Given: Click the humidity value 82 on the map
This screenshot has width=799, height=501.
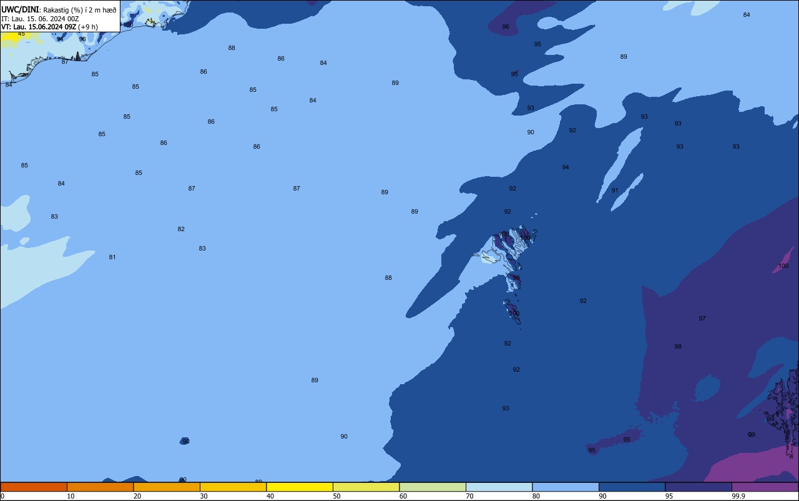Looking at the screenshot, I should tap(181, 229).
